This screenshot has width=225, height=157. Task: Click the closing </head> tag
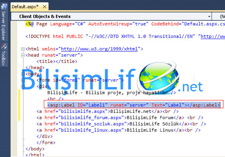35,68
